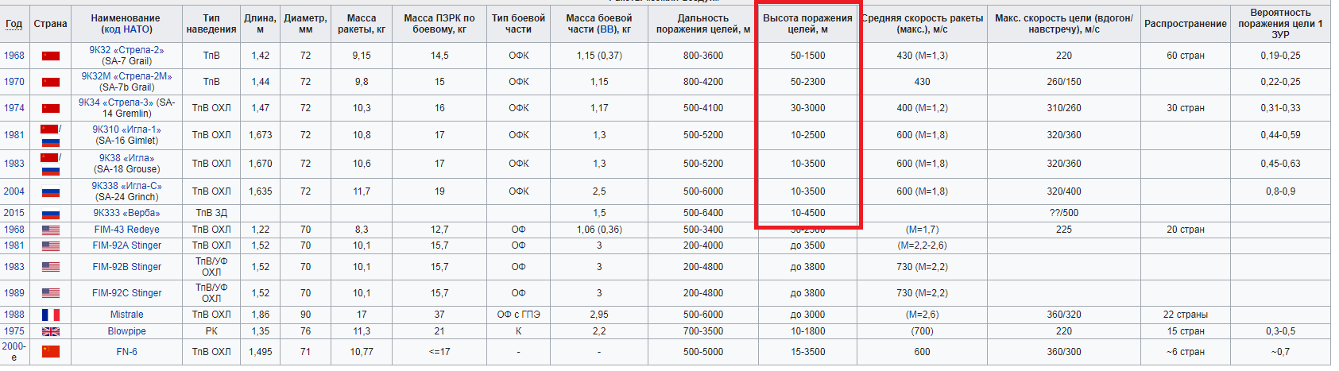Click the «0,8-0,9» probability cell
The image size is (1339, 371).
click(1280, 191)
